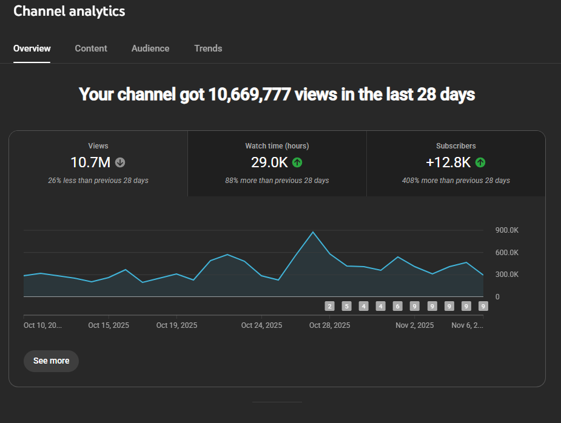
Task: Click the 10,669,777 views headline
Action: tap(277, 95)
